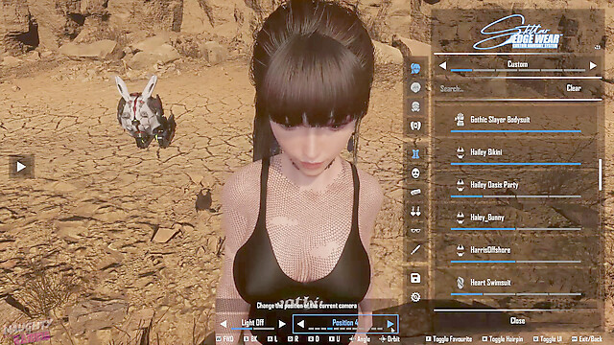Select Gothic Slayer Bodysuit outfit
Viewport: 614px width, 345px height.
(516, 120)
